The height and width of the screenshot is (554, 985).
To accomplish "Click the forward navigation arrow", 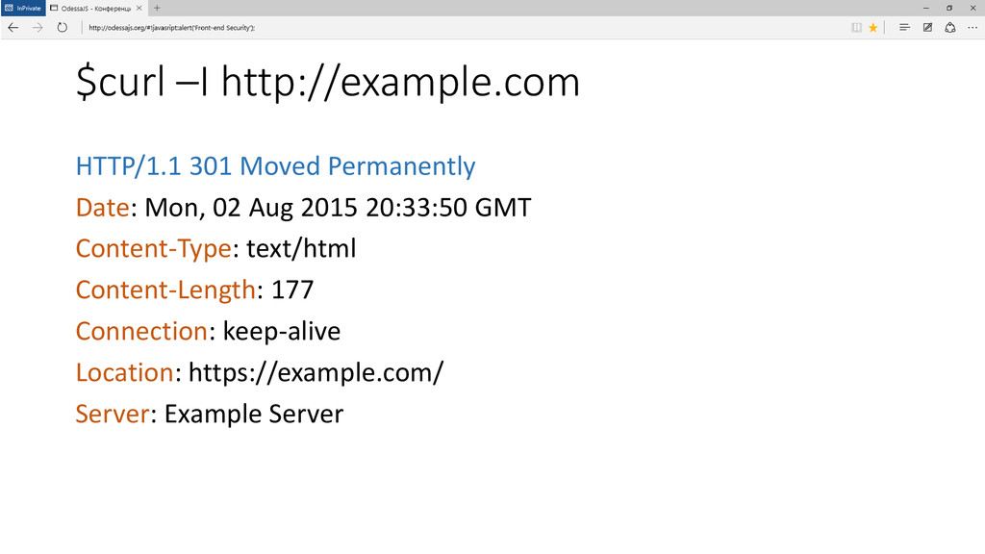I will (38, 28).
